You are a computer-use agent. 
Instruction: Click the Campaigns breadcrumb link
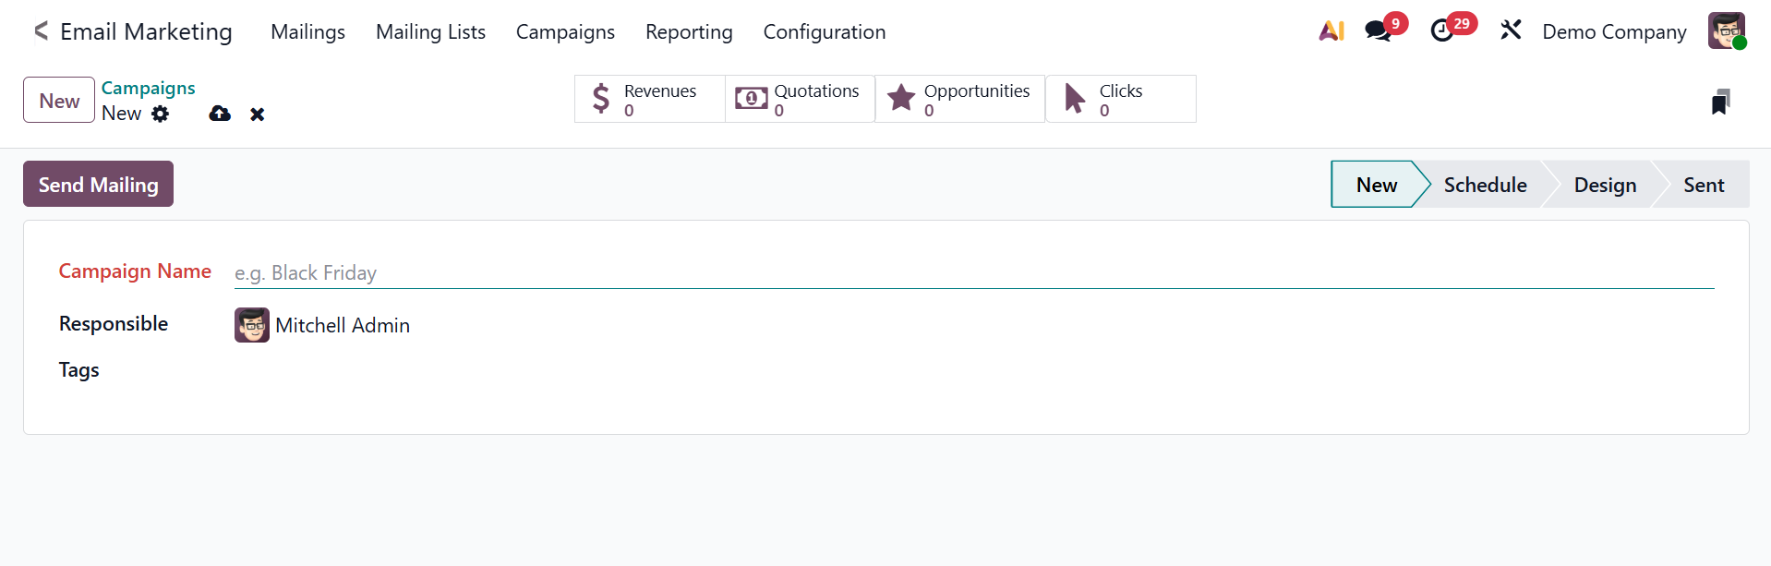(x=148, y=88)
